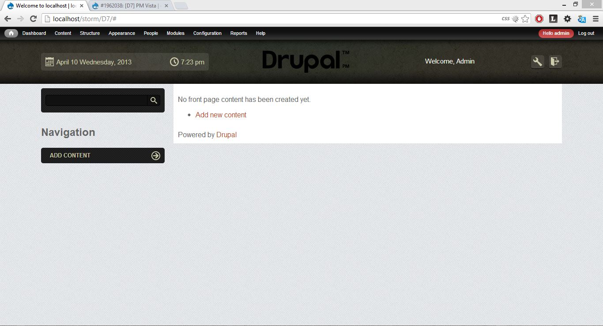Click the Hello admin account button
Image resolution: width=603 pixels, height=326 pixels.
tap(556, 33)
